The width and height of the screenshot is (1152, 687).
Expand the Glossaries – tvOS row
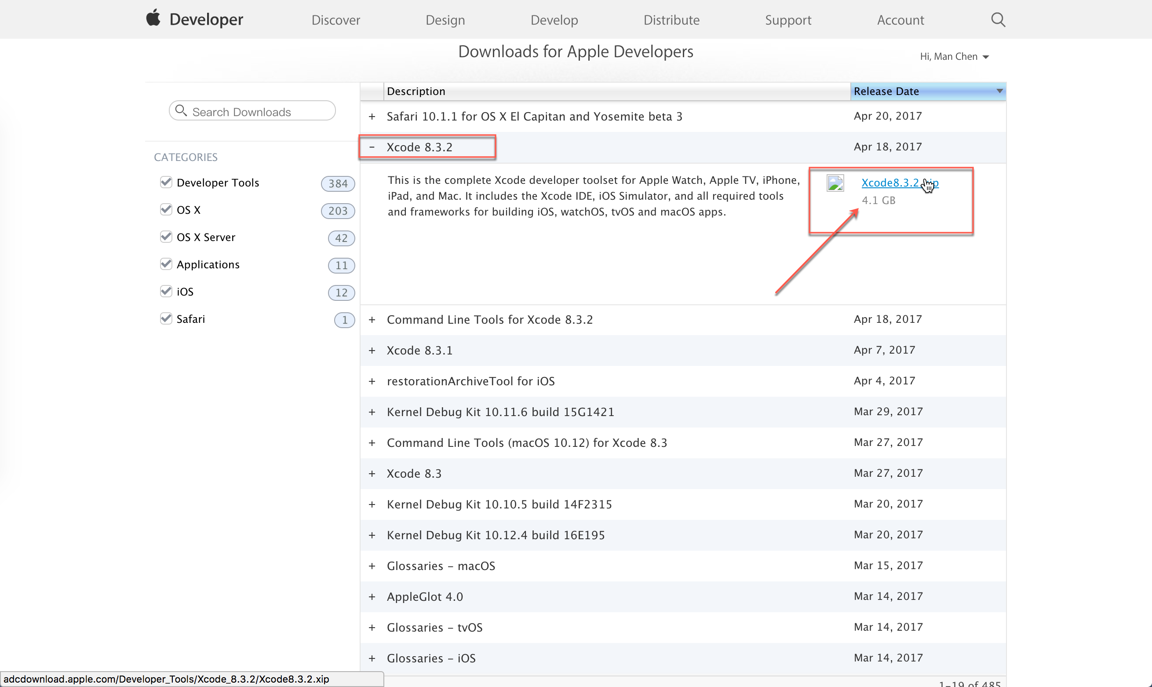pos(372,628)
